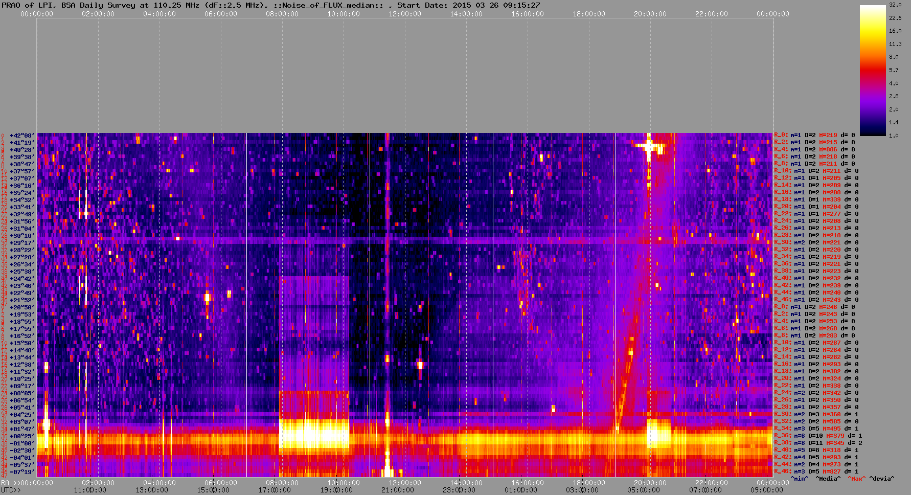The image size is (911, 495).
Task: Click the red ^Max^ legend label
Action: 856,479
